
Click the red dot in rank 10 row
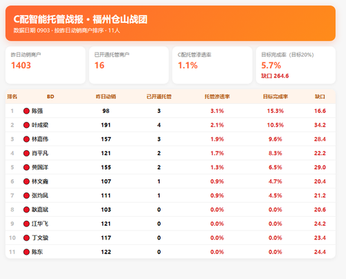[x=26, y=237]
